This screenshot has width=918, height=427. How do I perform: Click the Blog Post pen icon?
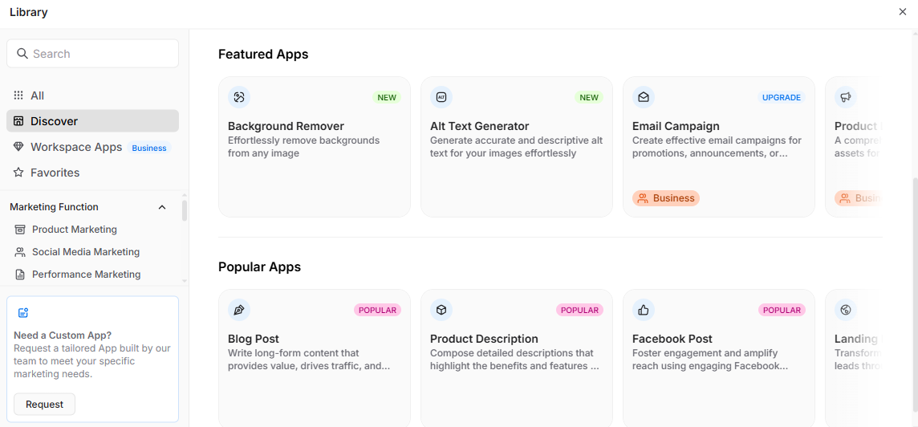pyautogui.click(x=239, y=310)
